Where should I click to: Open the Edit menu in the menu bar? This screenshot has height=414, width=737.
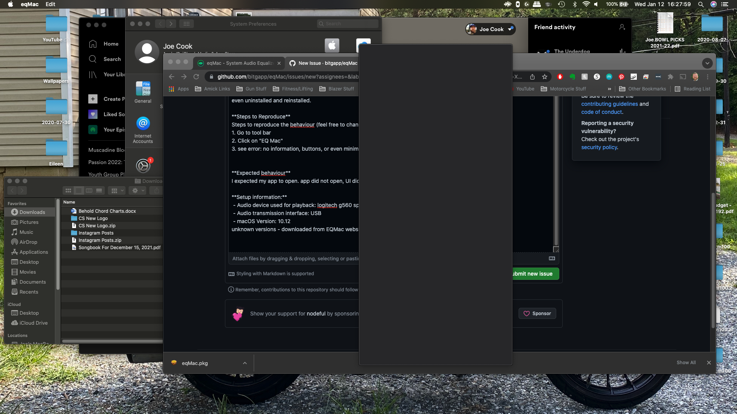[x=50, y=4]
